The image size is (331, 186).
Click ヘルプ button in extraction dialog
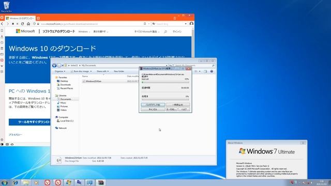[x=184, y=110]
